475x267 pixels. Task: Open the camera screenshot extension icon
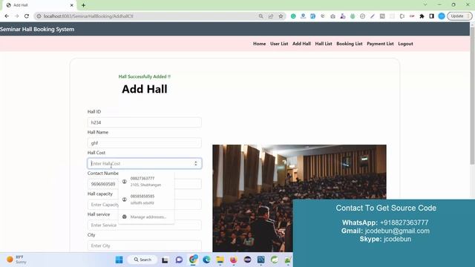point(332,16)
